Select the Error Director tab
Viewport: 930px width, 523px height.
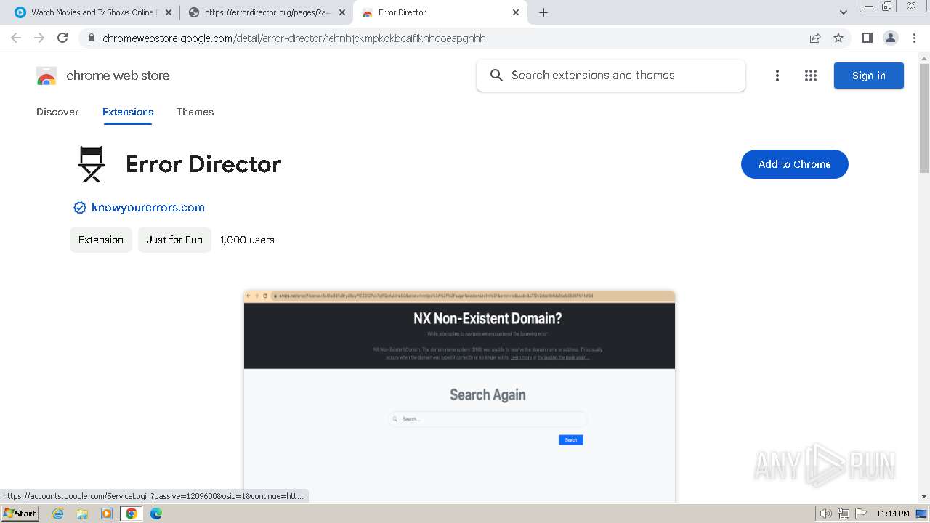click(439, 12)
